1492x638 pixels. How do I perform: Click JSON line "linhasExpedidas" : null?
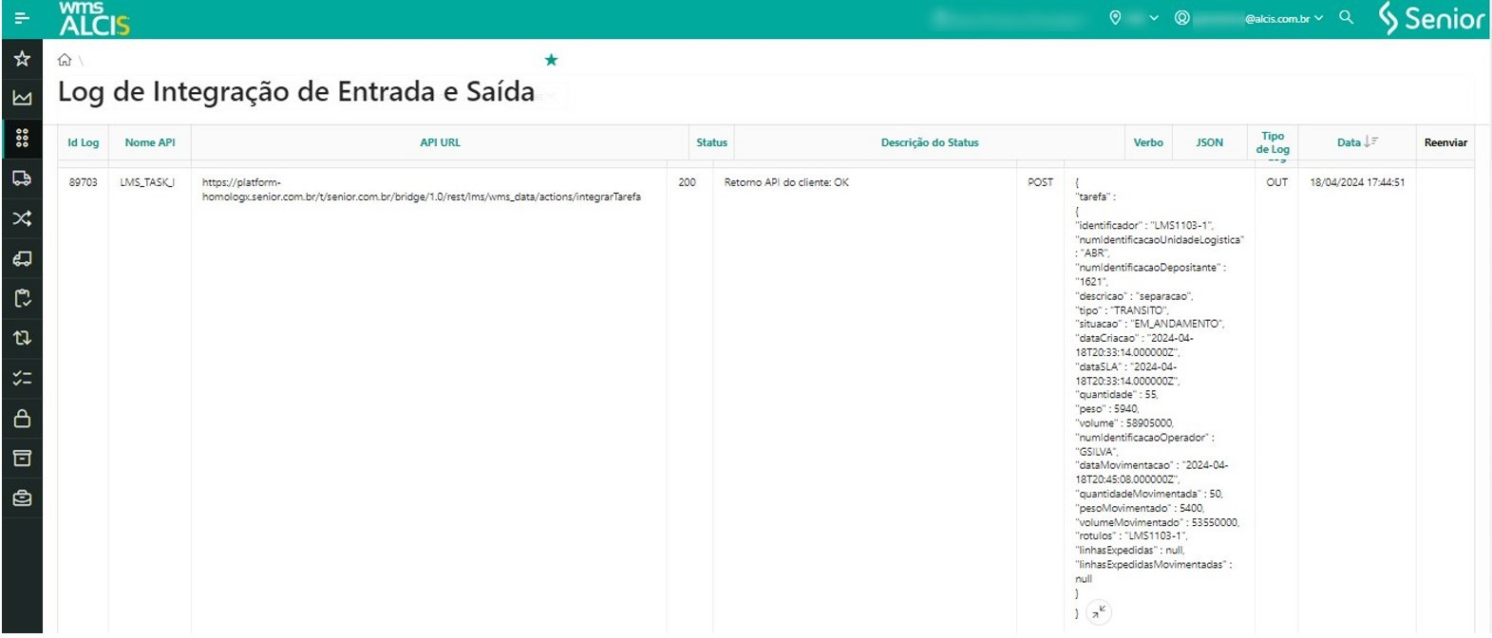click(x=1130, y=550)
